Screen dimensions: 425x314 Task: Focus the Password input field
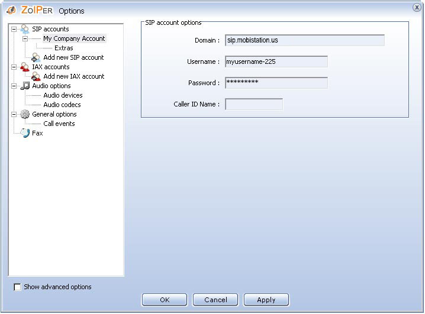click(x=276, y=83)
